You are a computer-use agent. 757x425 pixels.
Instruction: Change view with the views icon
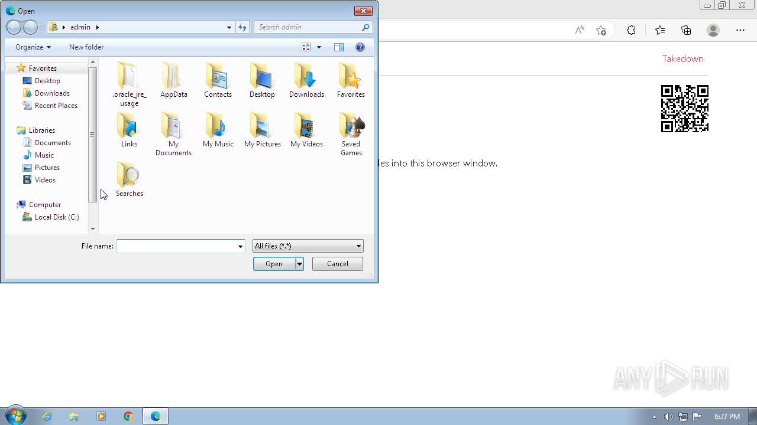306,47
